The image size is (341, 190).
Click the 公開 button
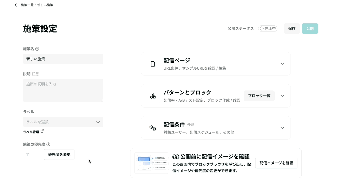pyautogui.click(x=310, y=29)
